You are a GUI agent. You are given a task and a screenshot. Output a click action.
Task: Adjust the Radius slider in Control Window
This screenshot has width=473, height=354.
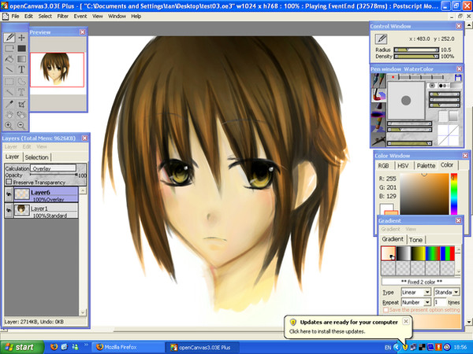coord(416,50)
